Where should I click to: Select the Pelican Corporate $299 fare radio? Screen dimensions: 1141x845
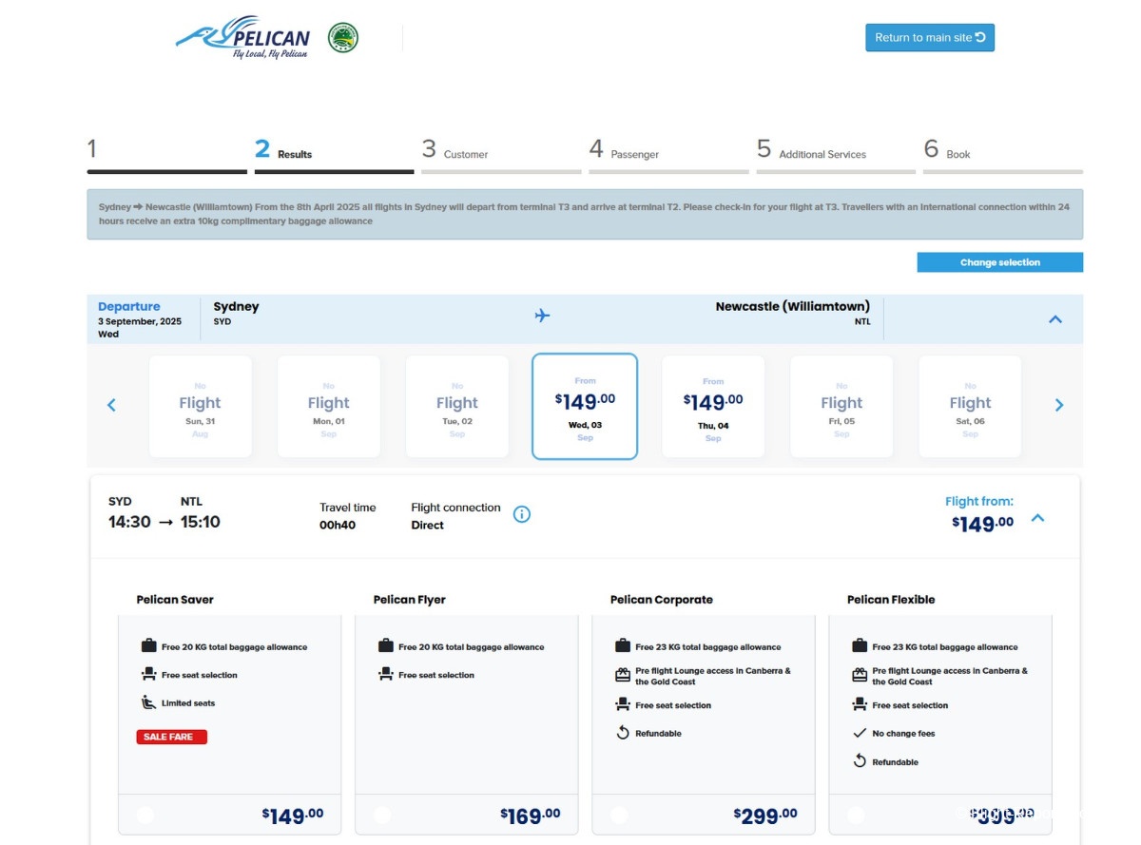[x=619, y=815]
